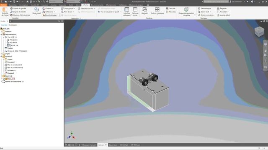Switch to Ensemble browser view

(4, 25)
